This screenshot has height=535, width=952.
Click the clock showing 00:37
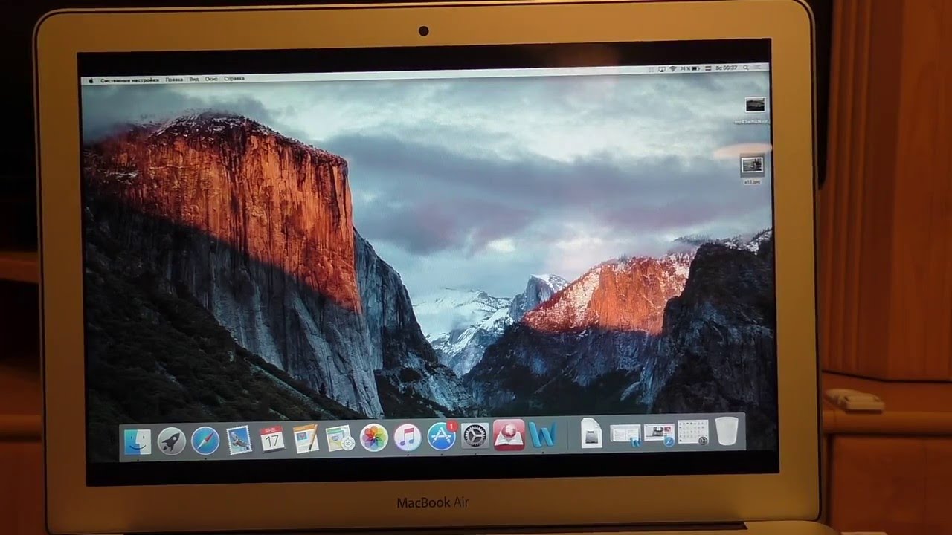click(727, 68)
